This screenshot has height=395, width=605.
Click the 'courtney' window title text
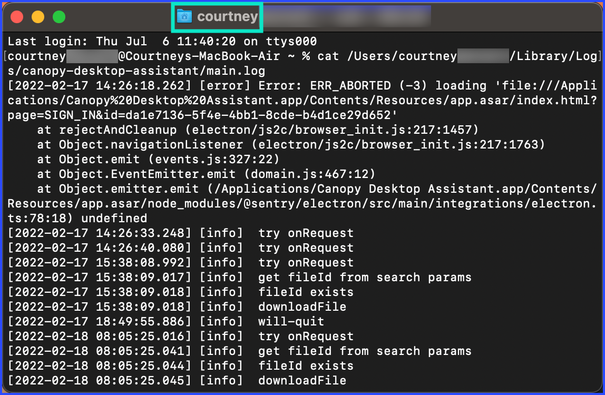click(227, 16)
